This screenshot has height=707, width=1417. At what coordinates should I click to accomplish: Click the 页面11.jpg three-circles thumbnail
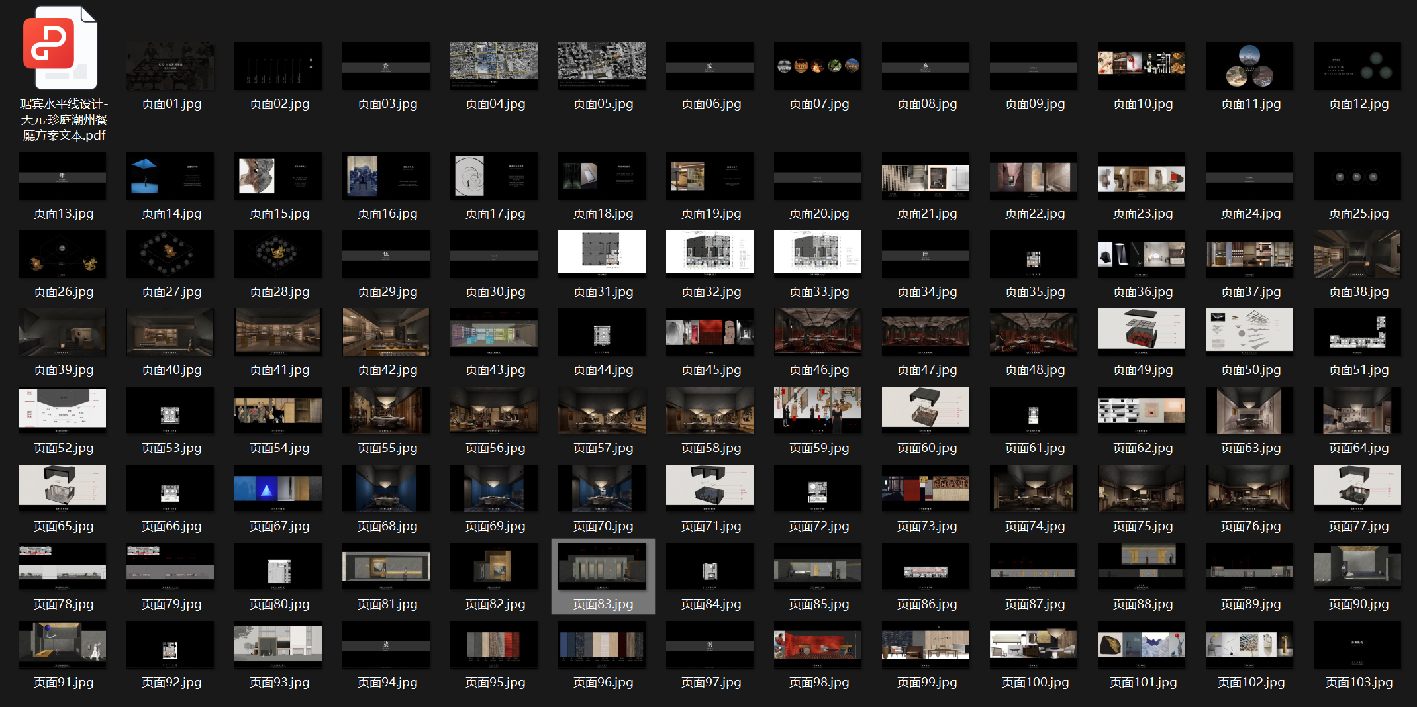1249,66
